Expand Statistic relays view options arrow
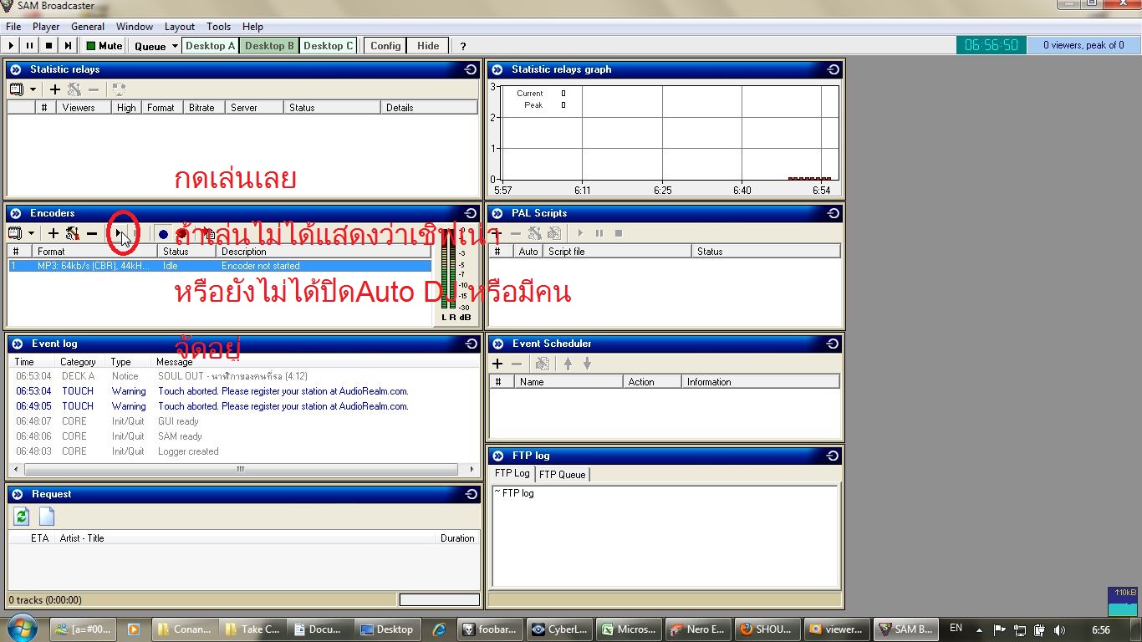 click(x=33, y=89)
